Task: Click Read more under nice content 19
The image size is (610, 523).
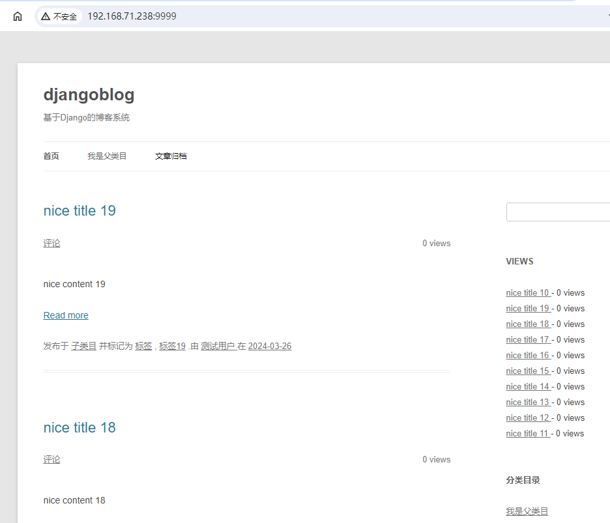Action: point(65,315)
